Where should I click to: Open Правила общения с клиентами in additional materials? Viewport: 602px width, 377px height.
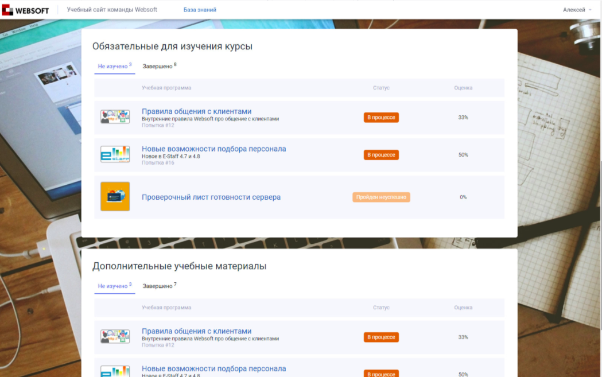pyautogui.click(x=197, y=331)
